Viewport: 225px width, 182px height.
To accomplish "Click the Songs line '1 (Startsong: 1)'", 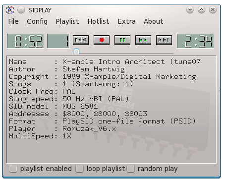I will pos(98,84).
